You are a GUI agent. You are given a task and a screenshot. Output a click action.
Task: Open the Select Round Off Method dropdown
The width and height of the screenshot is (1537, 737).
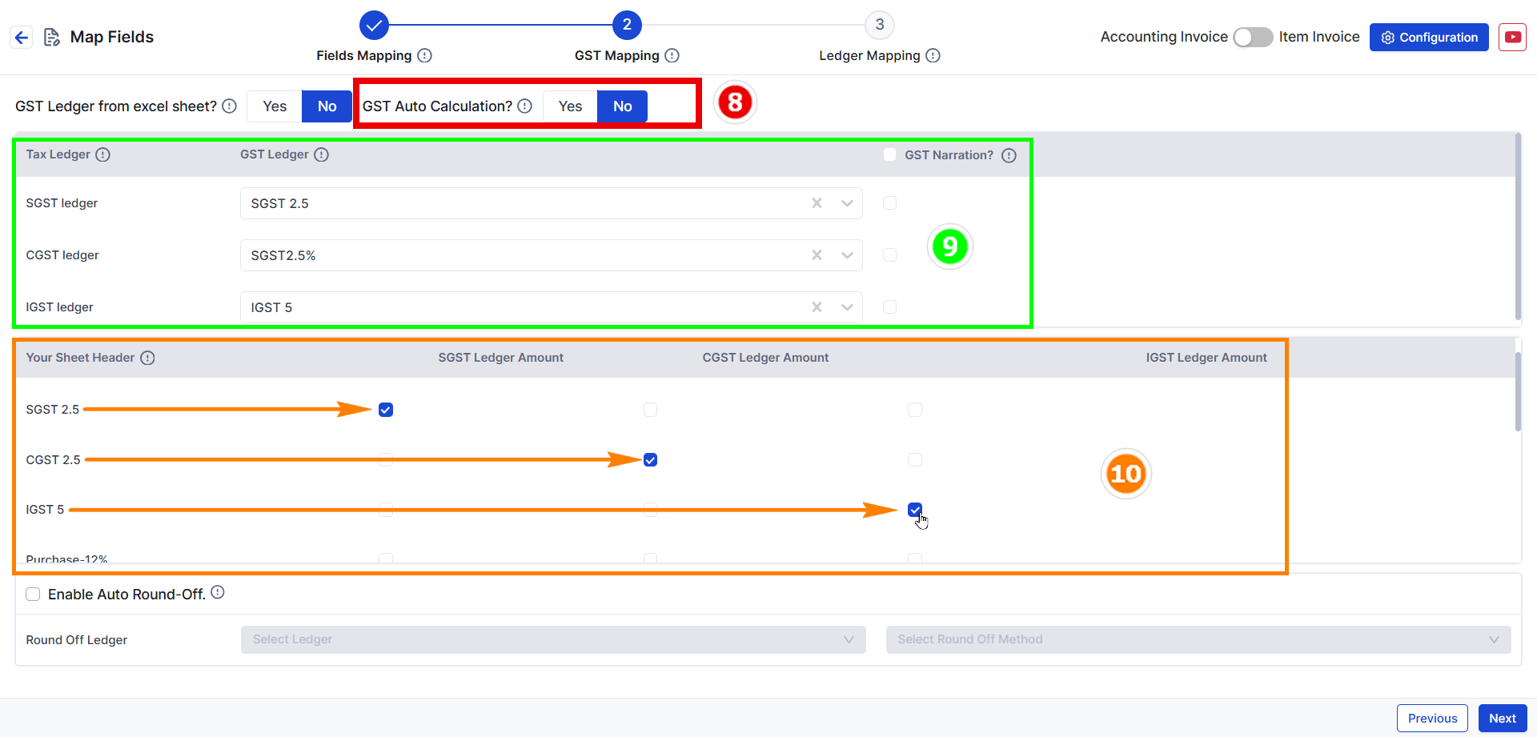point(1198,639)
